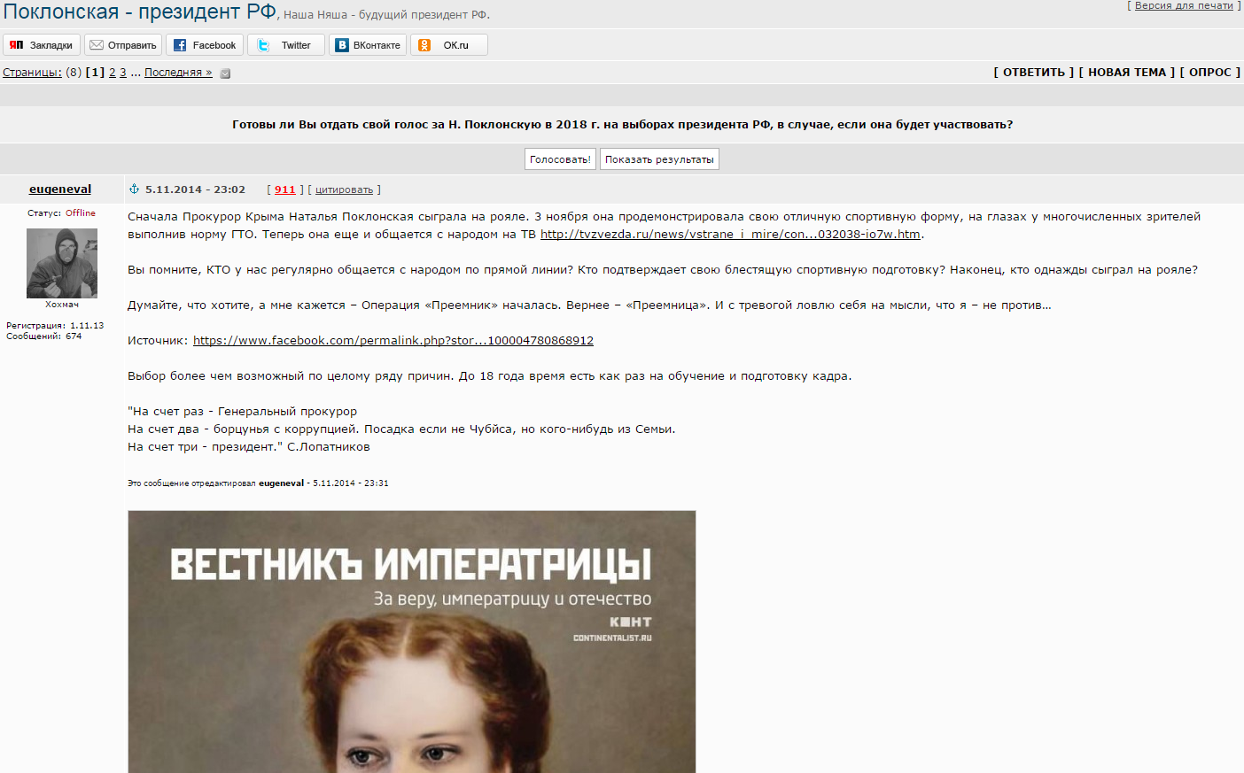
Task: Click the Facebook logo icon
Action: (x=180, y=45)
